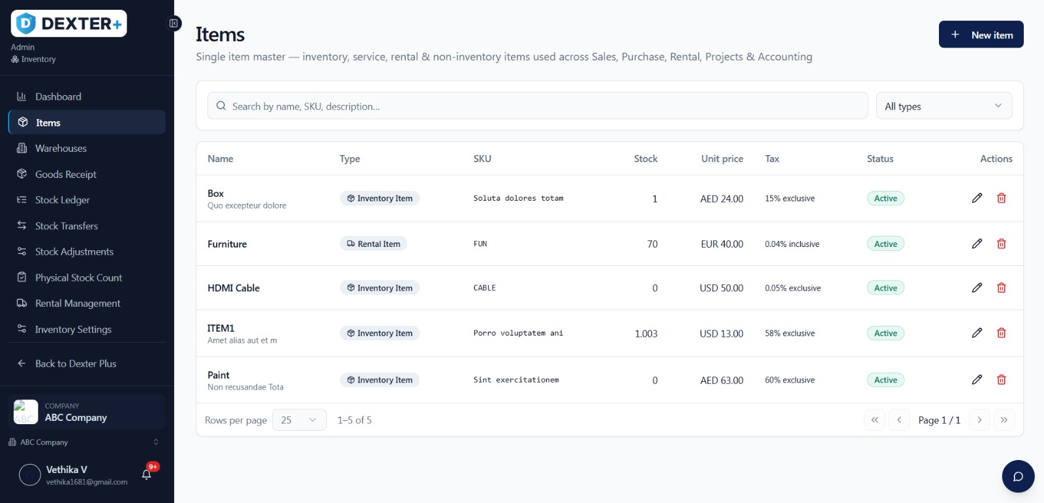Delete the Paint item
This screenshot has width=1044, height=503.
(x=1002, y=380)
